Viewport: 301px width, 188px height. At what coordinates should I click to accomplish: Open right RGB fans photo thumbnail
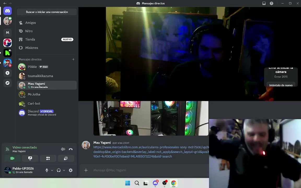pyautogui.click(x=180, y=118)
